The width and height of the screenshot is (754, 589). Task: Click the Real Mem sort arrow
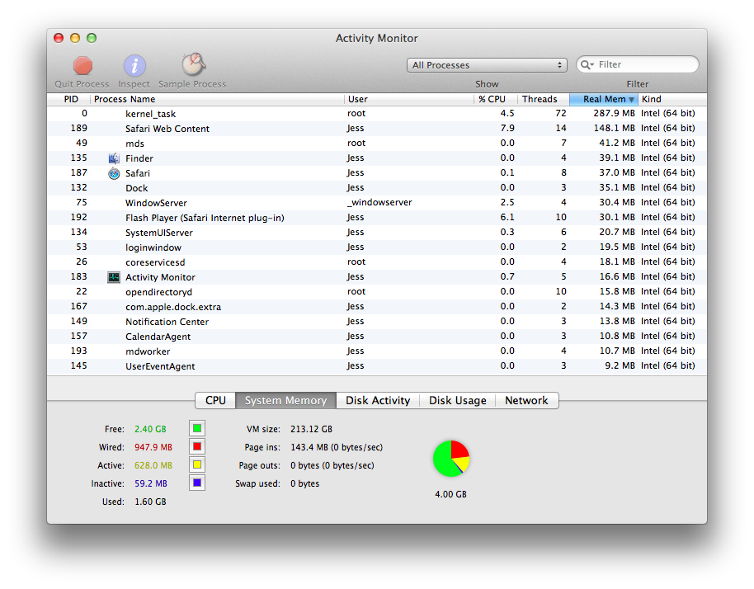point(631,100)
